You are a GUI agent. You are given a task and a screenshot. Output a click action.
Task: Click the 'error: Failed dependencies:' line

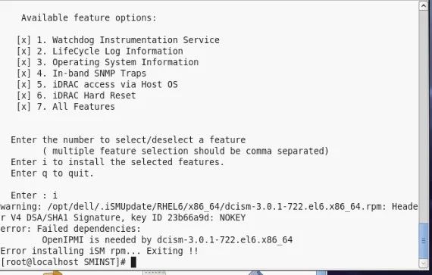[x=70, y=229]
